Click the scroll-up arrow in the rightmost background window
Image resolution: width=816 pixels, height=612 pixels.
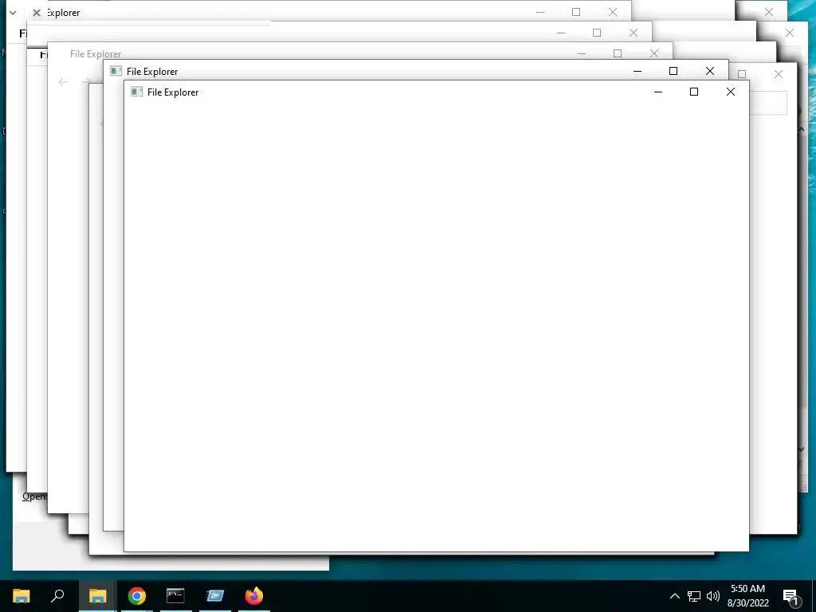802,129
